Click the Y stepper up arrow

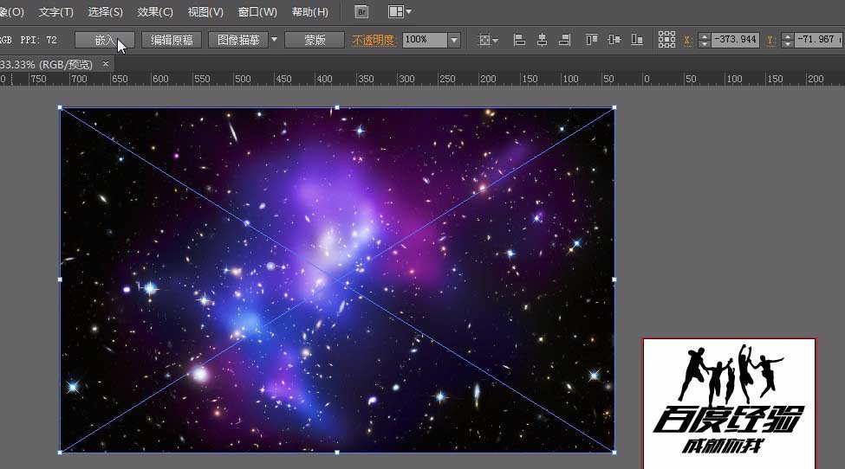[788, 36]
